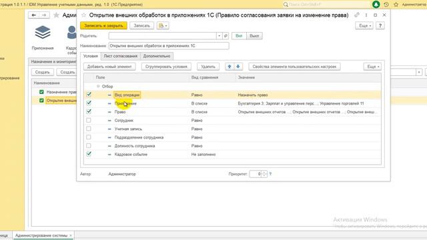Move condition down with blue arrow
The width and height of the screenshot is (427, 240).
pyautogui.click(x=238, y=67)
